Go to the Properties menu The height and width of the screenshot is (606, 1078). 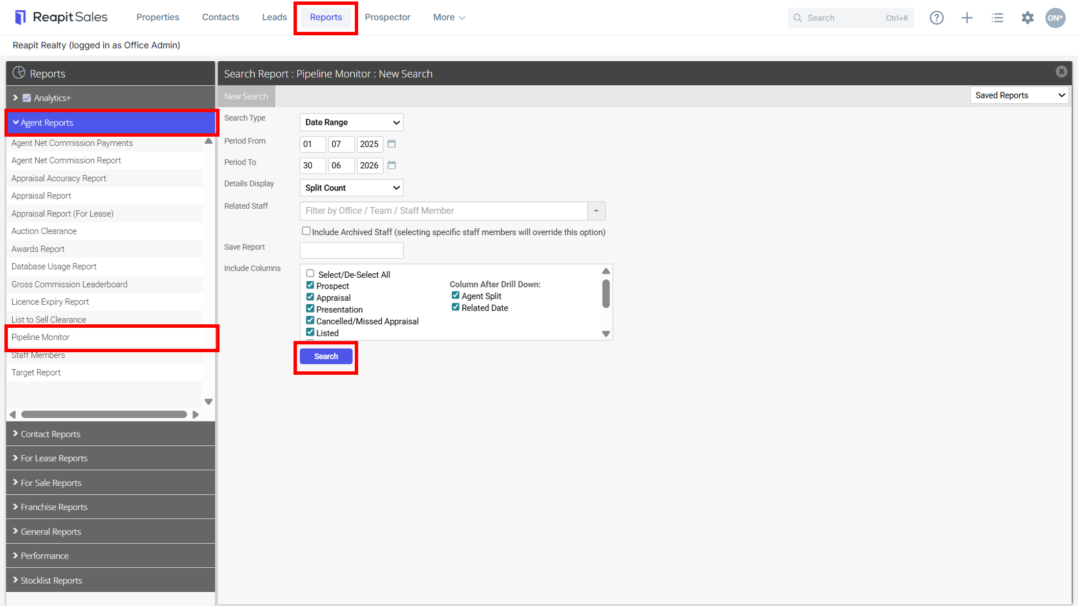(158, 17)
